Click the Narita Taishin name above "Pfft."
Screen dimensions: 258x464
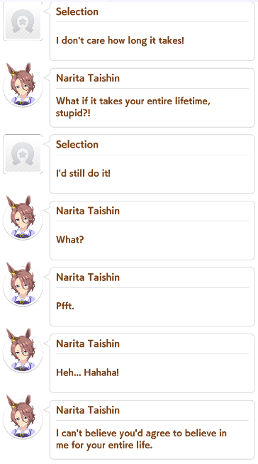pos(88,277)
